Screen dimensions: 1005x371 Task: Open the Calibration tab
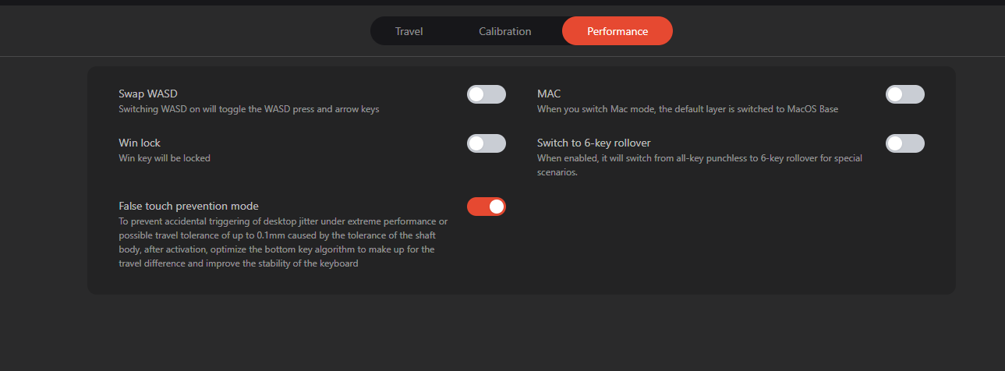coord(504,31)
